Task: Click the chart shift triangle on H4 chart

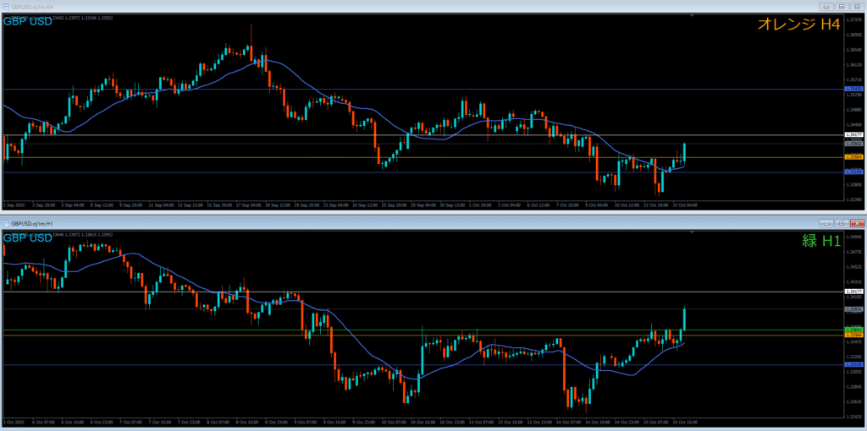Action: click(x=693, y=16)
